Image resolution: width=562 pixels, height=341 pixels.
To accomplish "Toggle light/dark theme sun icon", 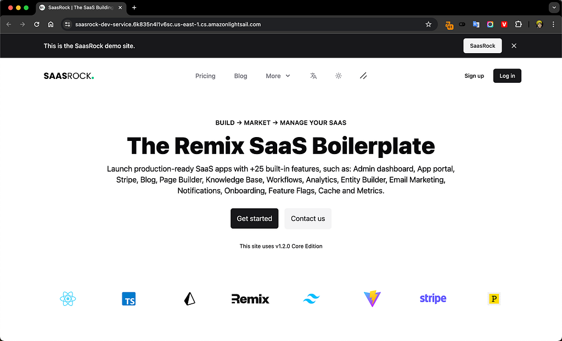I will tap(338, 76).
